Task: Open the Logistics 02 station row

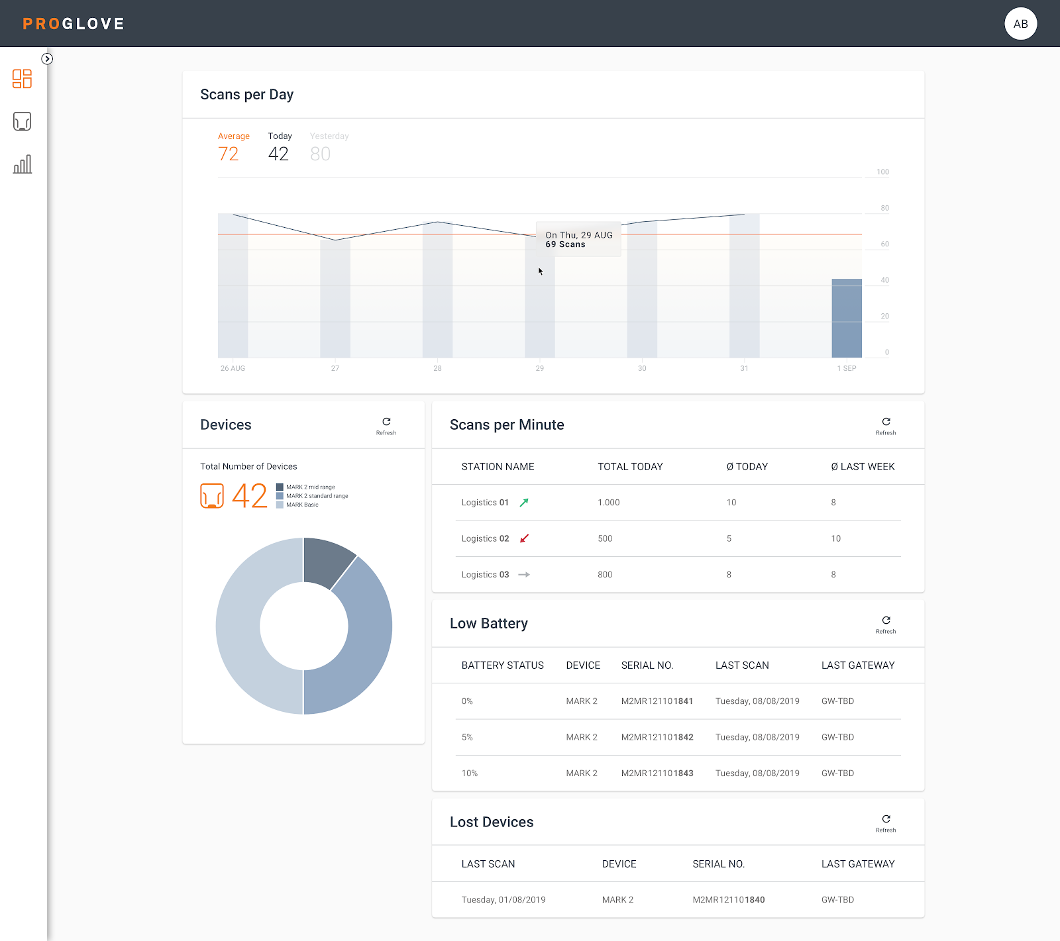Action: click(485, 539)
